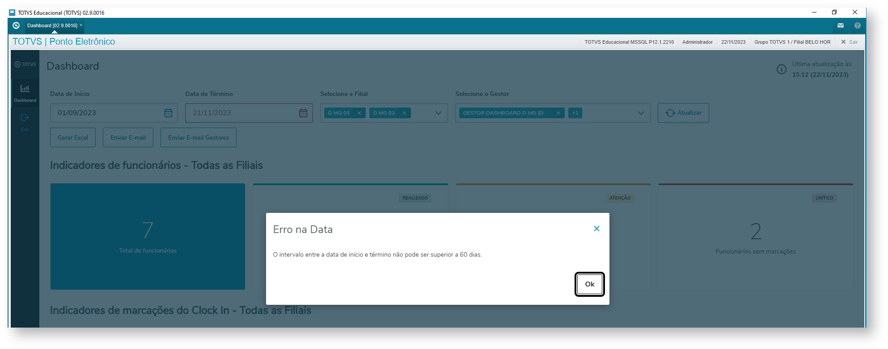Click the TOTVS round logo left of tab
888x349 pixels.
[x=16, y=25]
